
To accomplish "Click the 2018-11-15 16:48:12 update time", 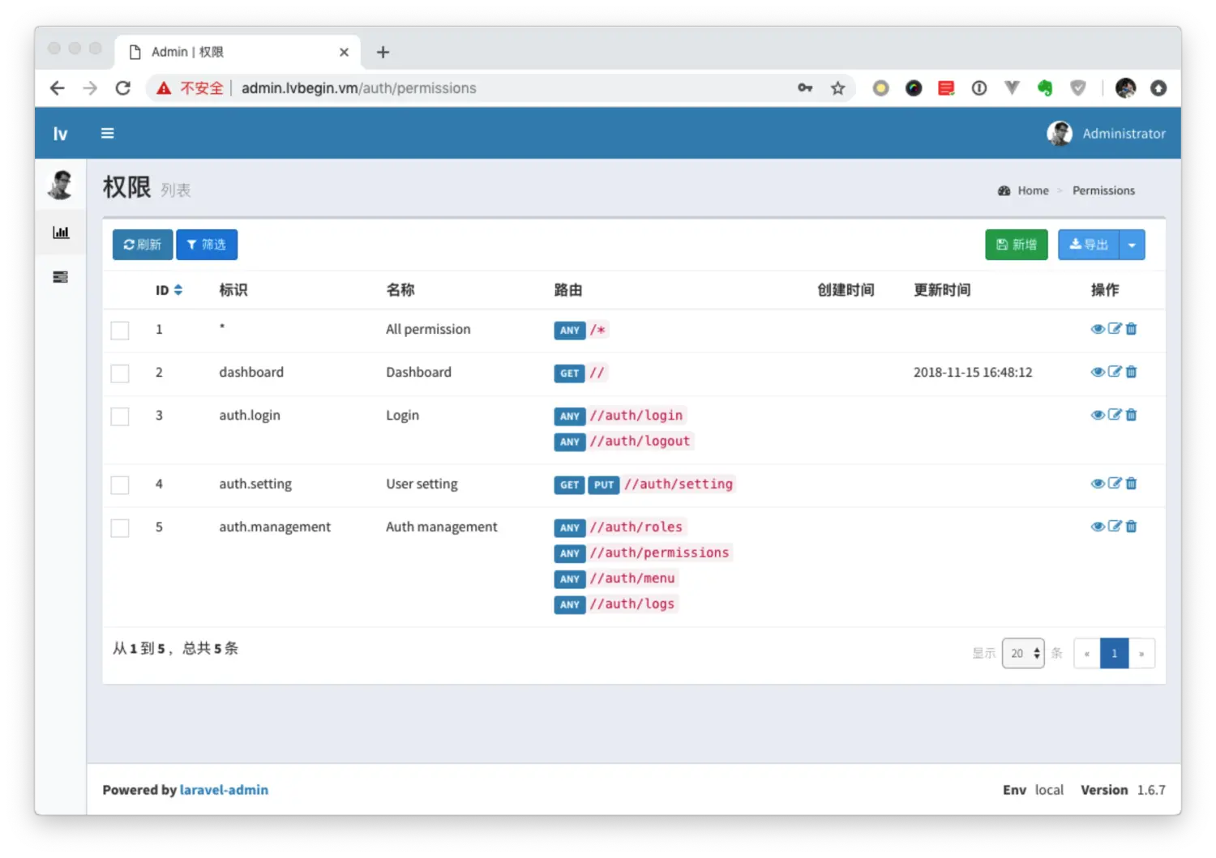I will tap(973, 373).
